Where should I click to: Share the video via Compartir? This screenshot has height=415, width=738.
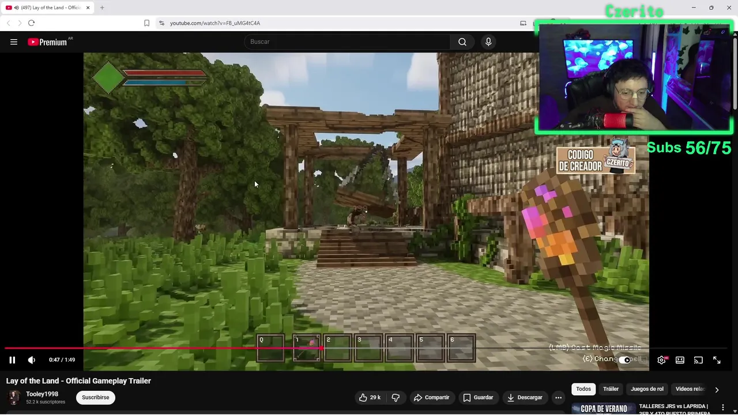pos(431,397)
